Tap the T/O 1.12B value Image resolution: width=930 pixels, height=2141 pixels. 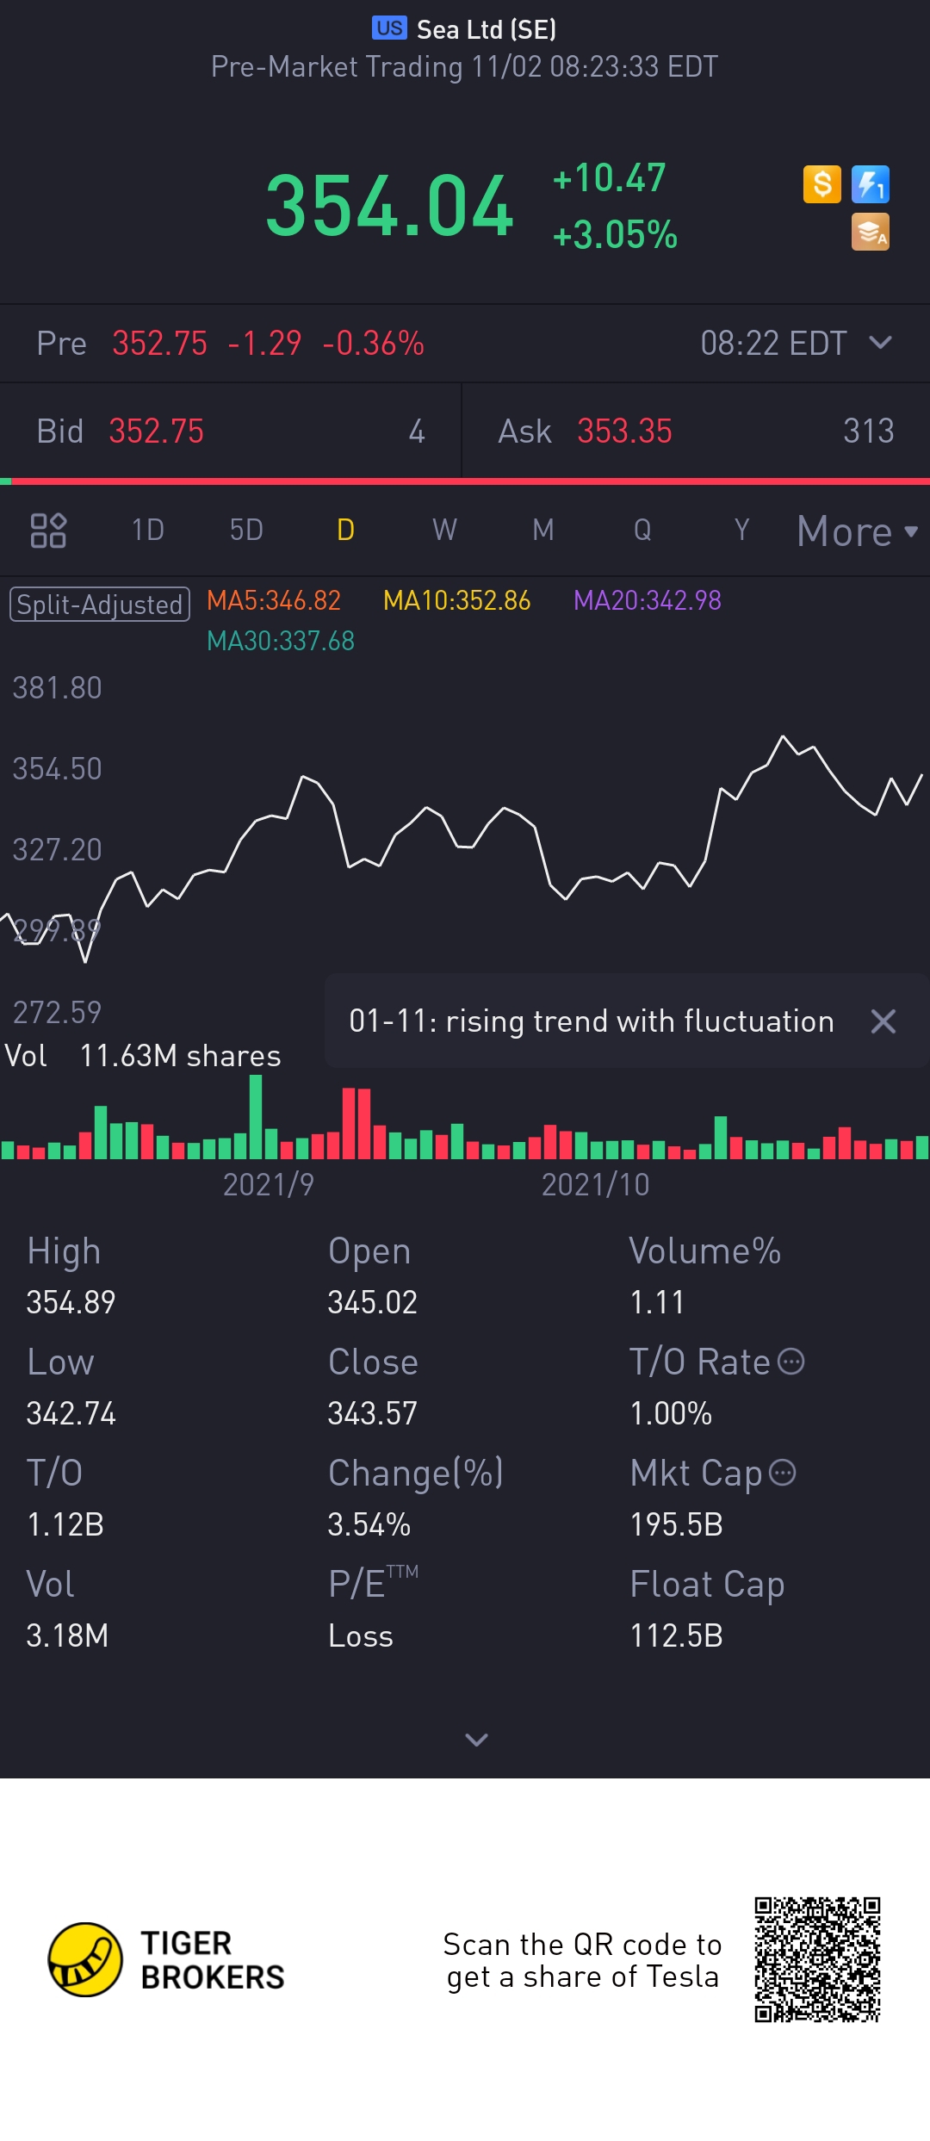pyautogui.click(x=65, y=1524)
